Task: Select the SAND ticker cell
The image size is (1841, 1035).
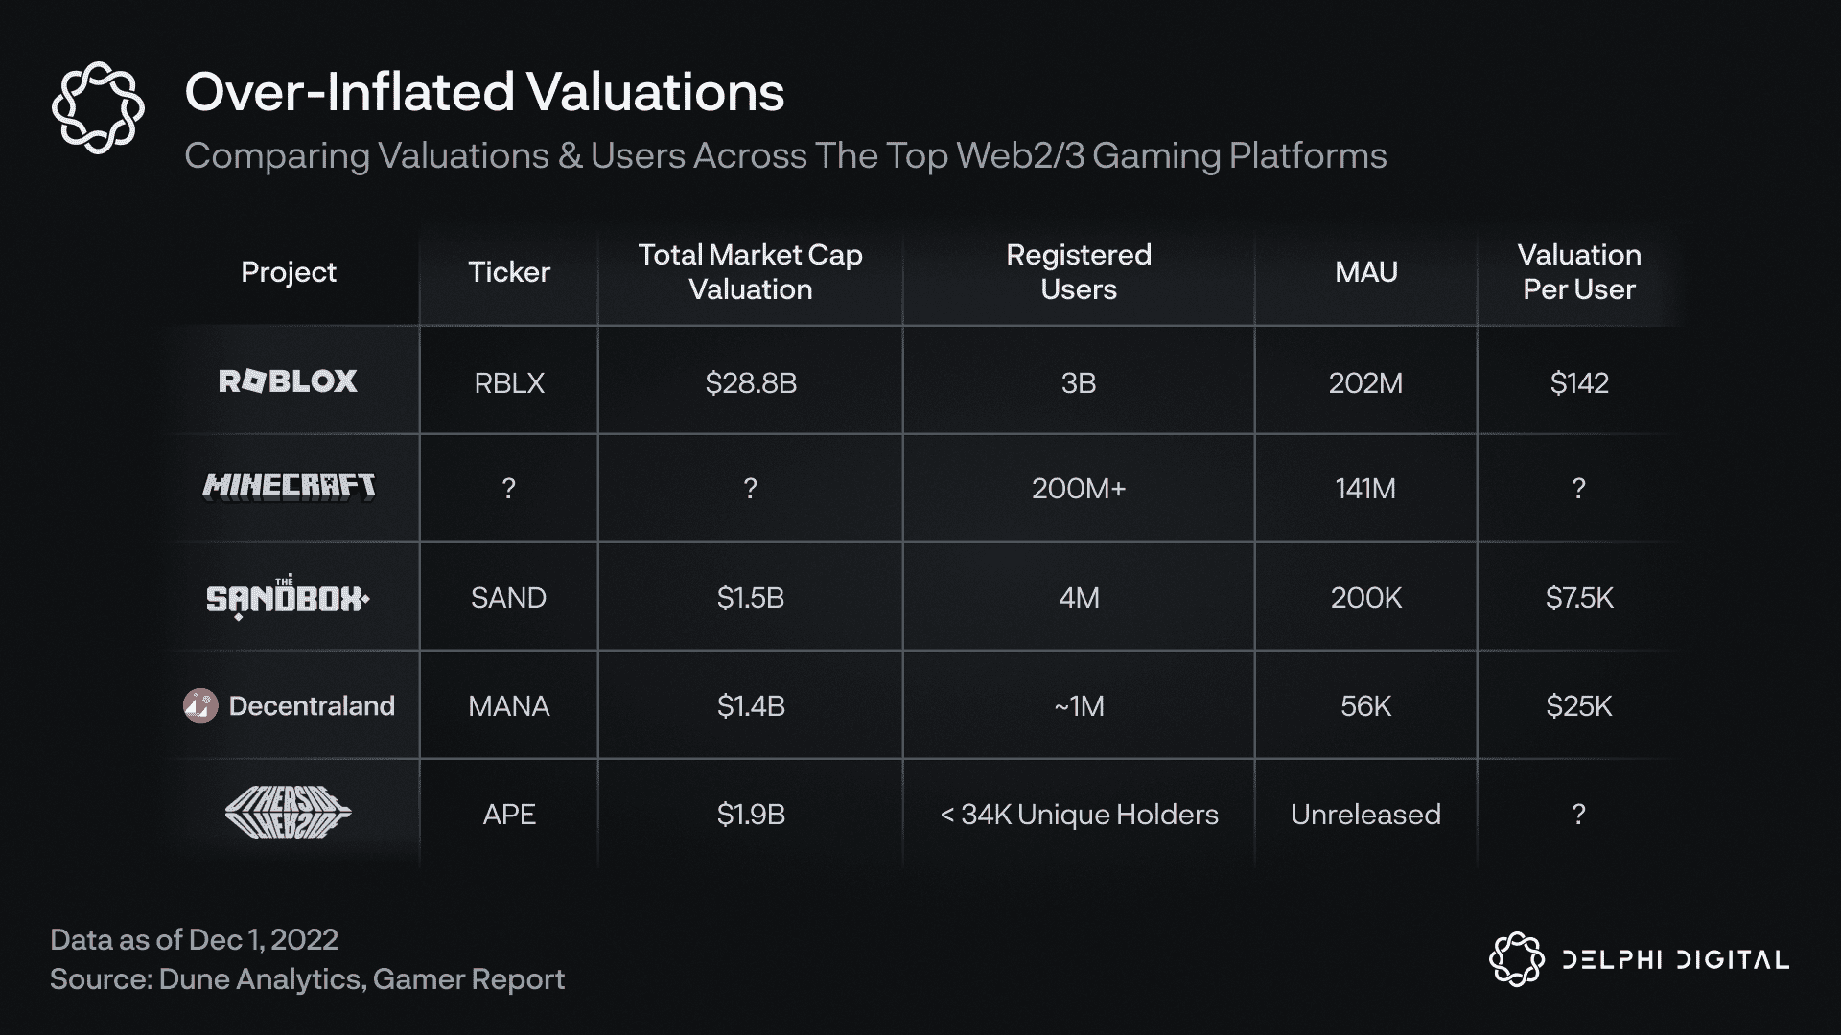Action: click(508, 598)
